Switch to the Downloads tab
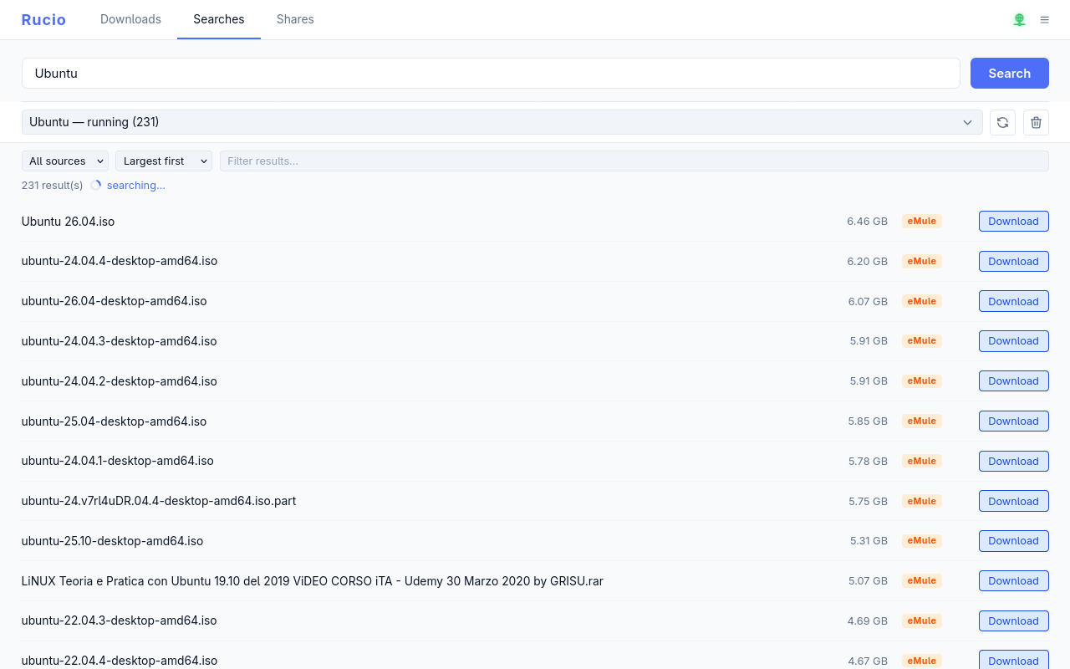The width and height of the screenshot is (1070, 669). [130, 19]
